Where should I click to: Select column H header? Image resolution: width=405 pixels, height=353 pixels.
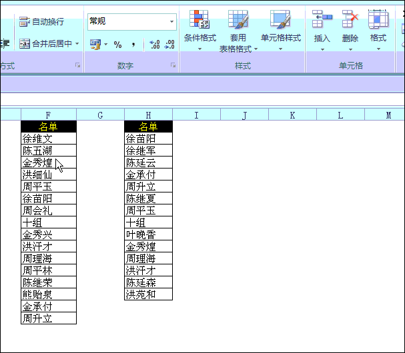point(148,115)
